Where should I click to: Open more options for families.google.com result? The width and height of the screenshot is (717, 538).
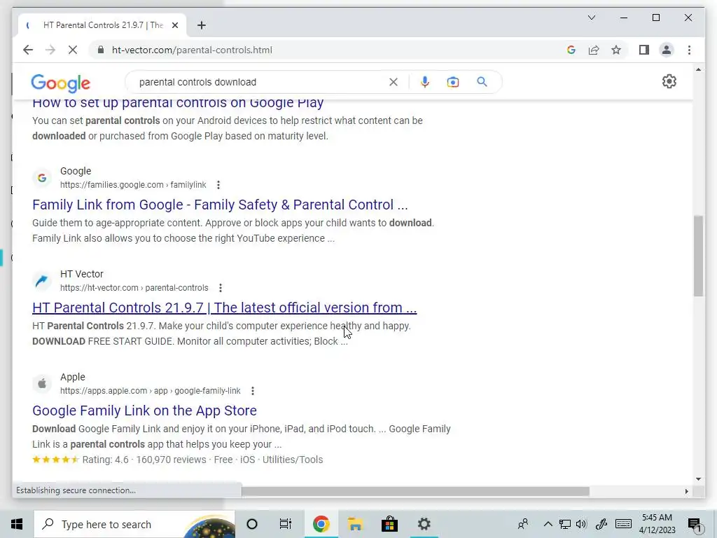[x=218, y=185]
